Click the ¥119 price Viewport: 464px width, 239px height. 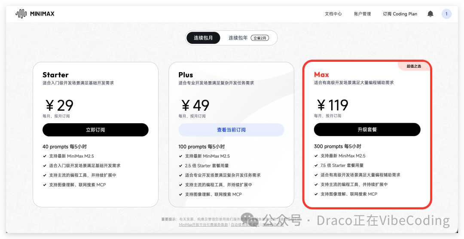tap(332, 105)
